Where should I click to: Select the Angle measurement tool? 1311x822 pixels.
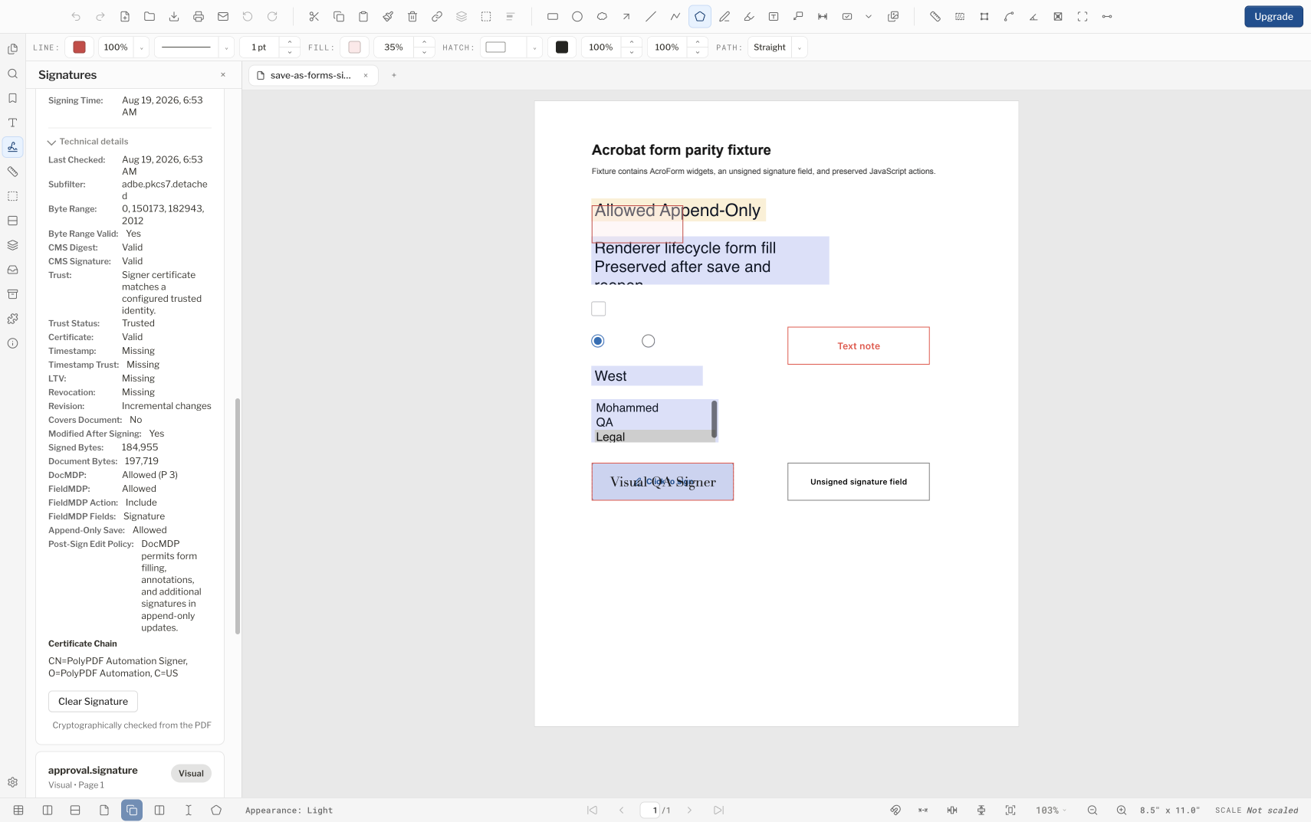click(1033, 16)
